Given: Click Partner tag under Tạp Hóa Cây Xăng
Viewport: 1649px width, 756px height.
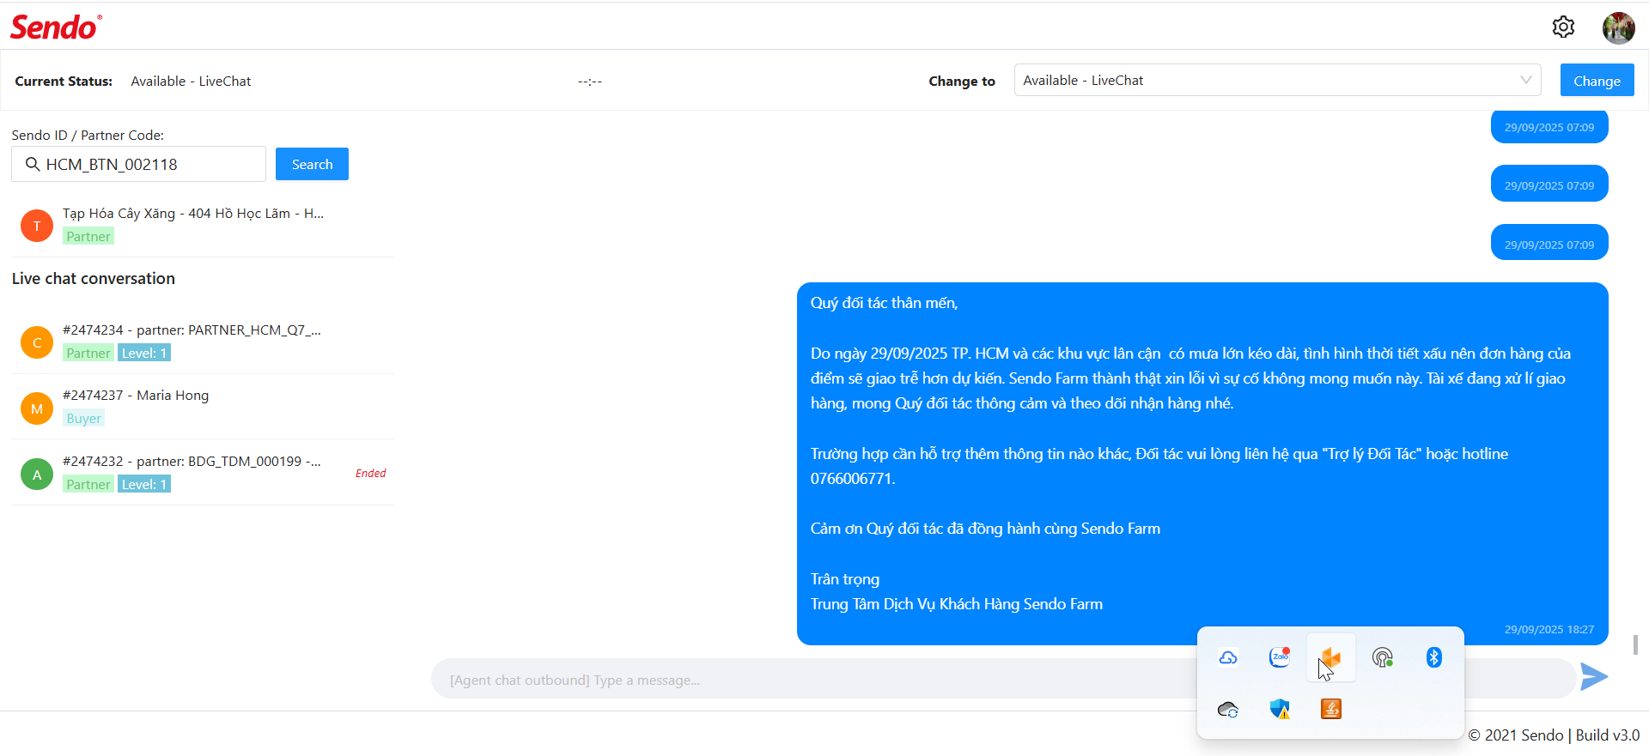Looking at the screenshot, I should 88,236.
